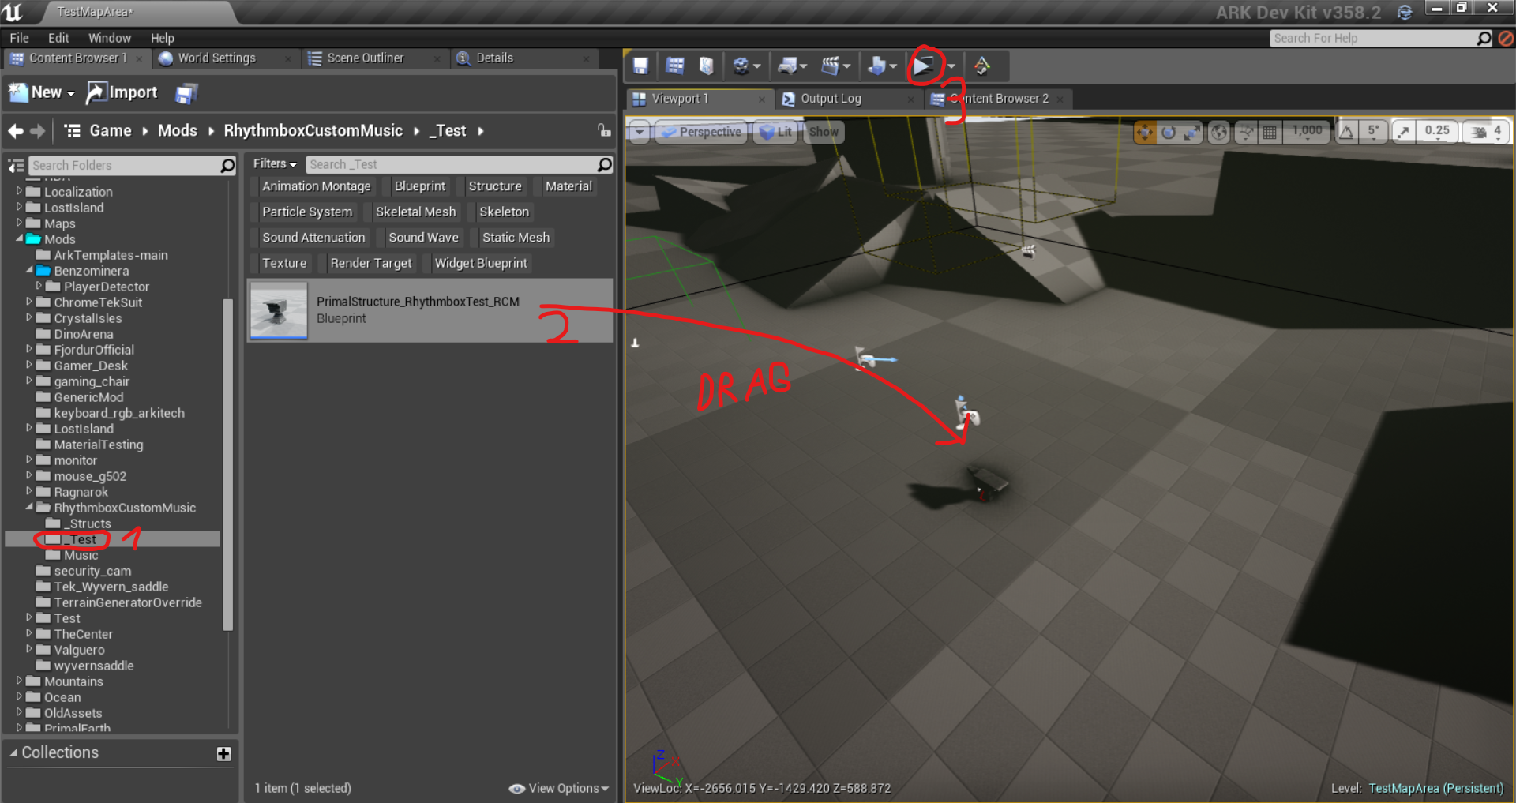1516x803 pixels.
Task: Open the Filters dropdown
Action: tap(274, 163)
